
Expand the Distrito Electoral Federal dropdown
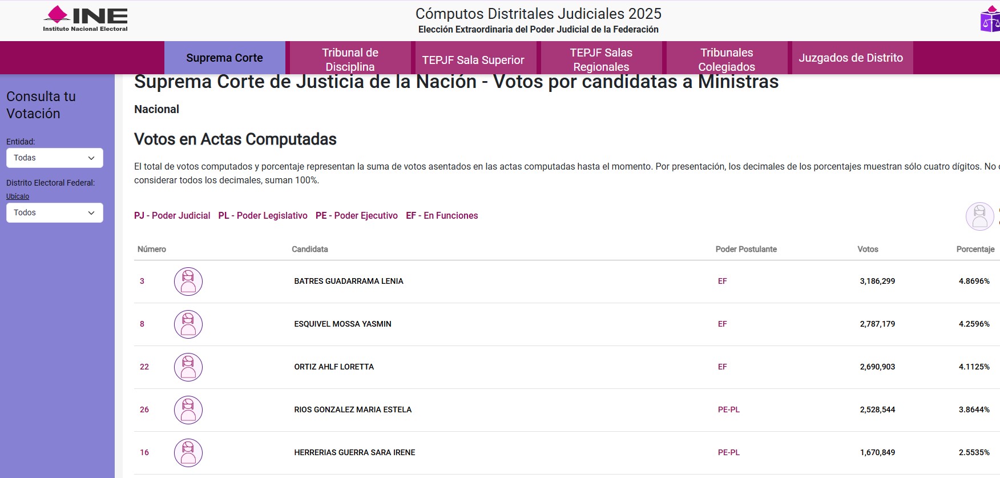point(55,213)
